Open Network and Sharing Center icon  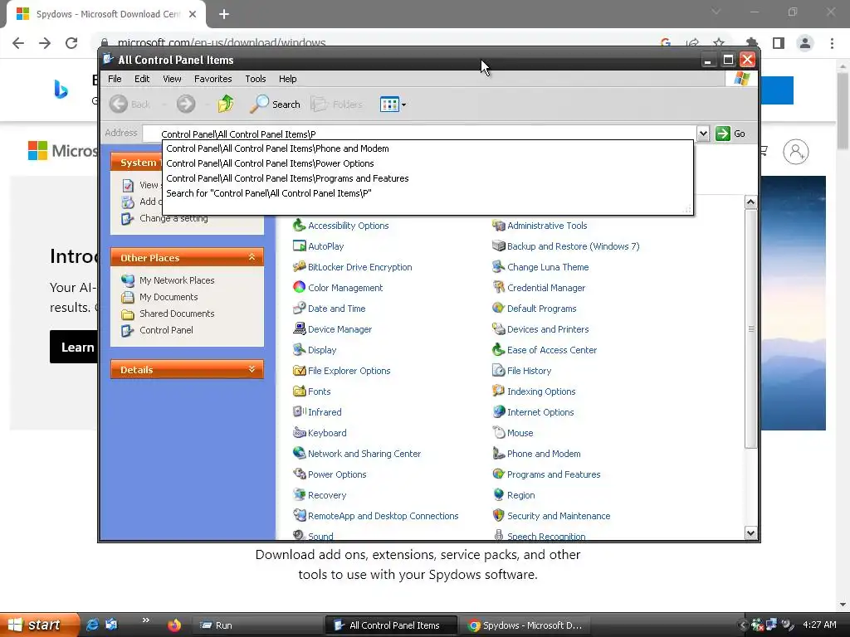point(299,454)
